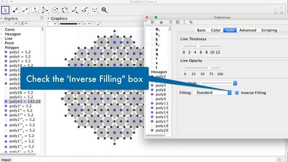Toggle visibility circle of poly38 = 5.2
This screenshot has width=288, height=162.
(6, 92)
